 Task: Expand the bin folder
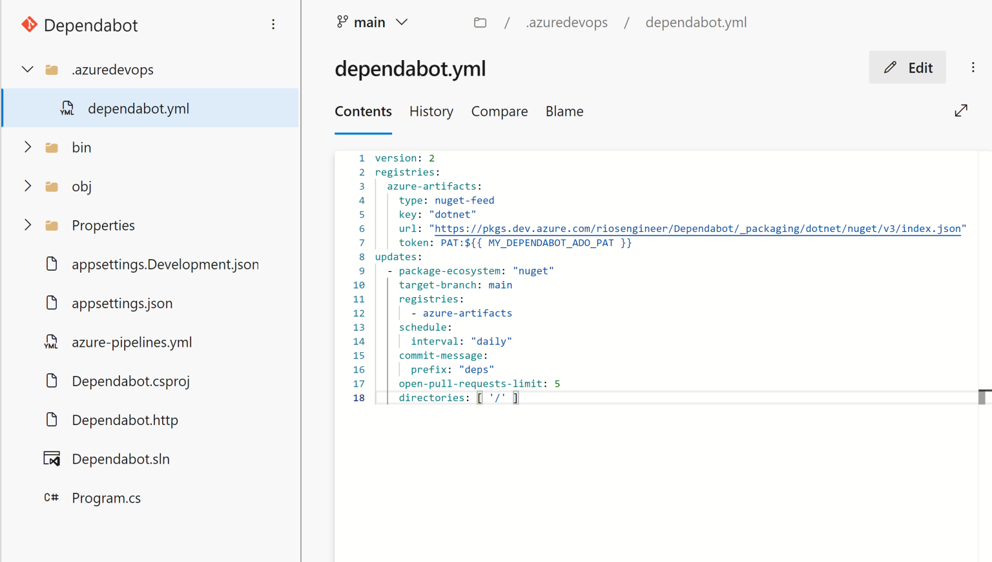pos(27,147)
